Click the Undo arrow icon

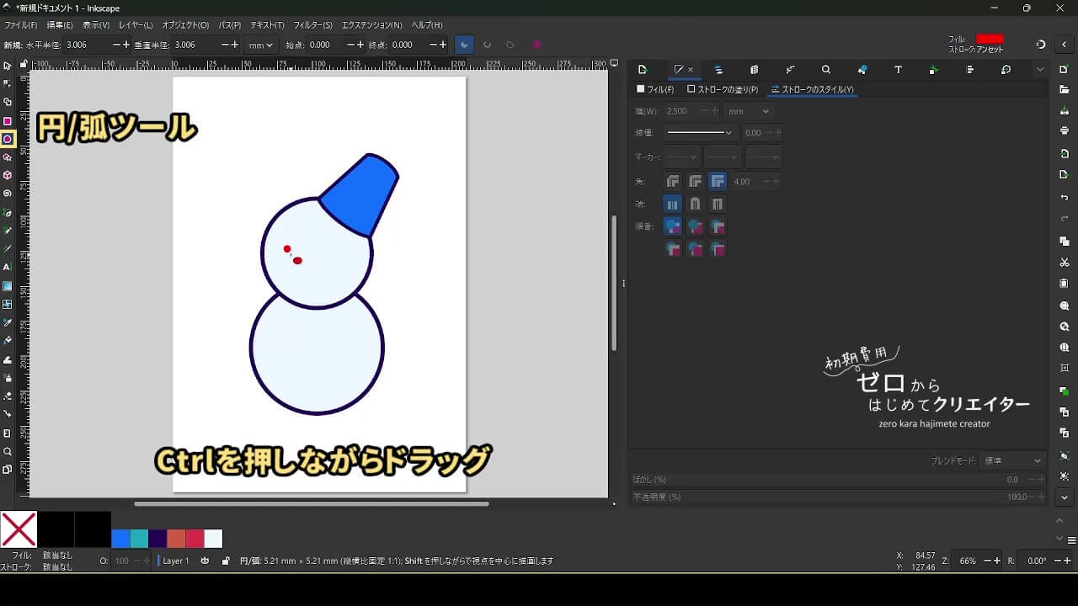(1065, 198)
